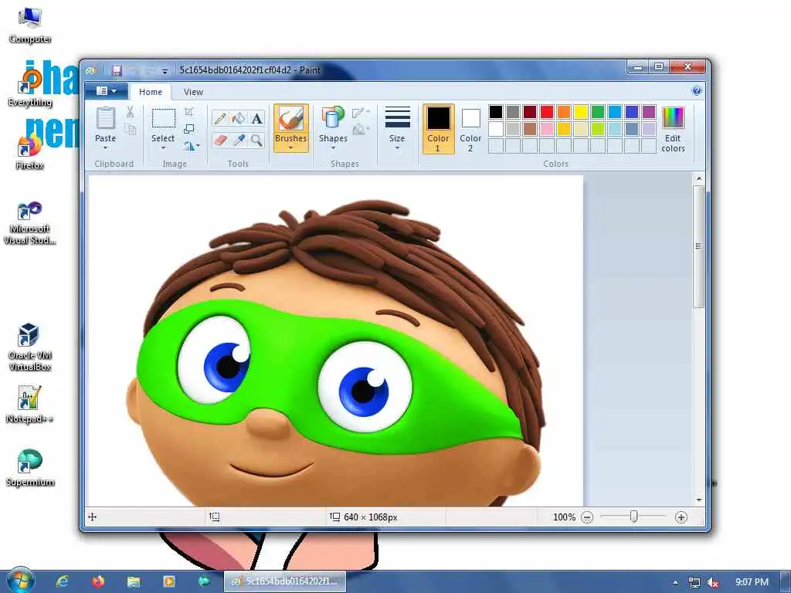Click the muted volume tray icon
The height and width of the screenshot is (593, 791).
713,582
